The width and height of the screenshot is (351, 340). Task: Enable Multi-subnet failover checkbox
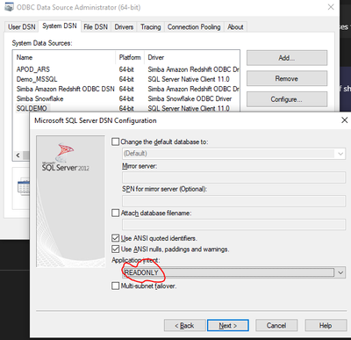coord(116,286)
